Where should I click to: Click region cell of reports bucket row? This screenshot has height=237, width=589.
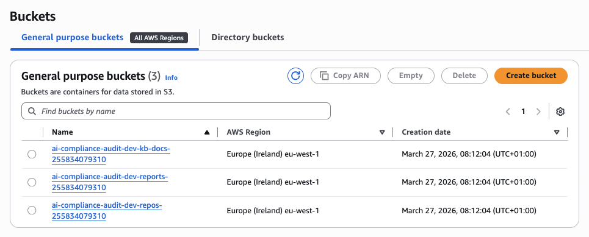(x=273, y=182)
